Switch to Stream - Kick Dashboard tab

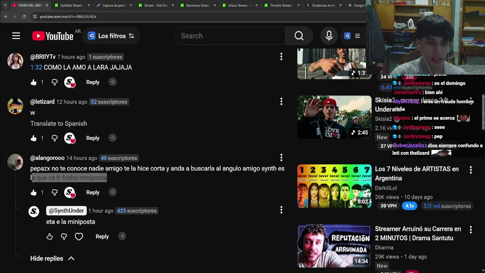coord(156,5)
